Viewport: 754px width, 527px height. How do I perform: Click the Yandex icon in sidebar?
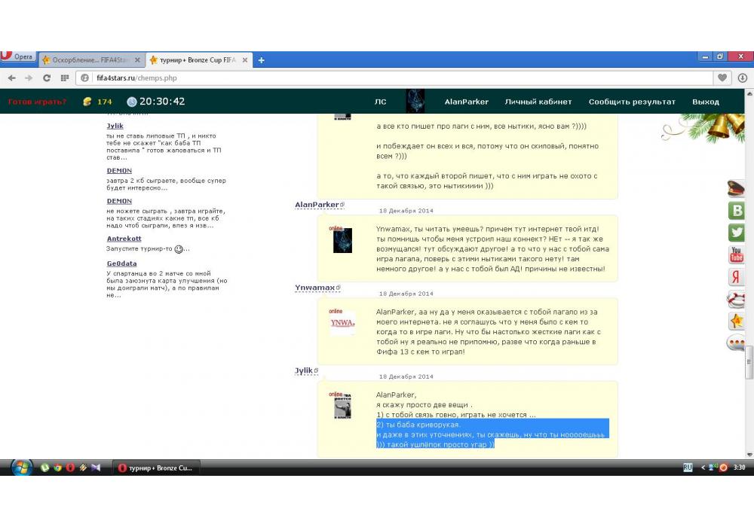click(x=736, y=277)
